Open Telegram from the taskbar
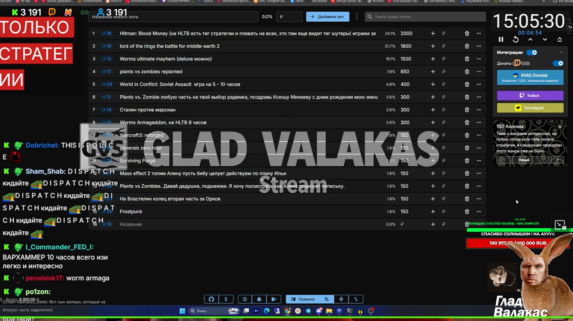Viewport: 573px width, 321px height. click(x=308, y=311)
